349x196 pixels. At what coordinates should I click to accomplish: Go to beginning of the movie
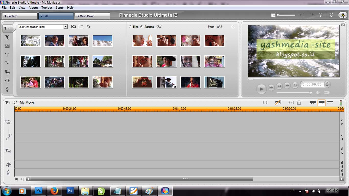[x=271, y=87]
